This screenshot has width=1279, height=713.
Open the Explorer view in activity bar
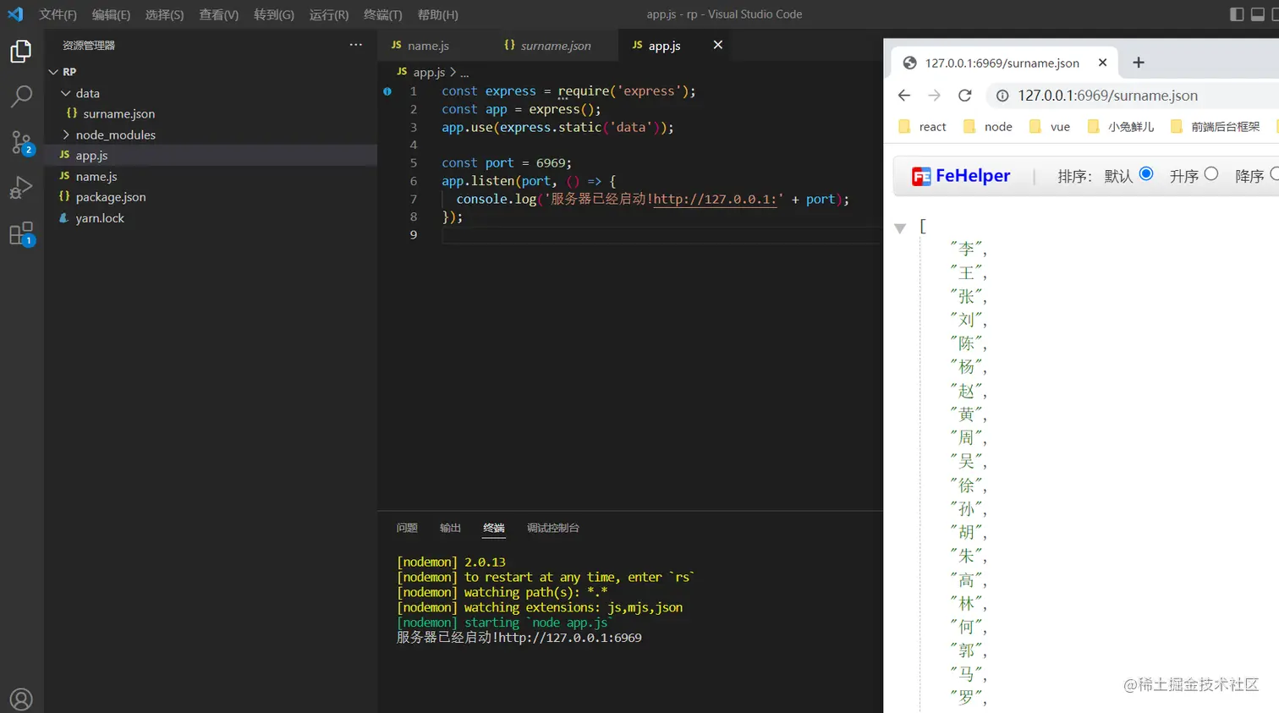click(21, 52)
